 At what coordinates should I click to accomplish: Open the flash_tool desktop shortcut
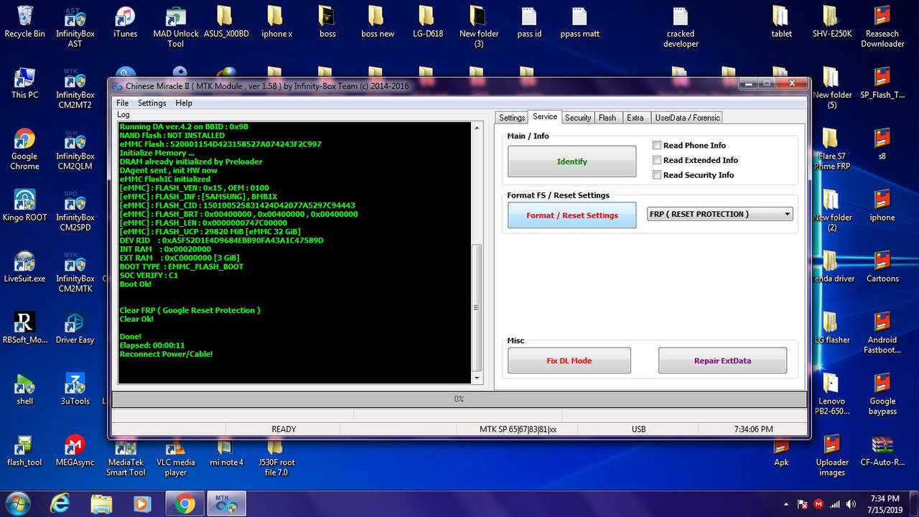tap(24, 450)
